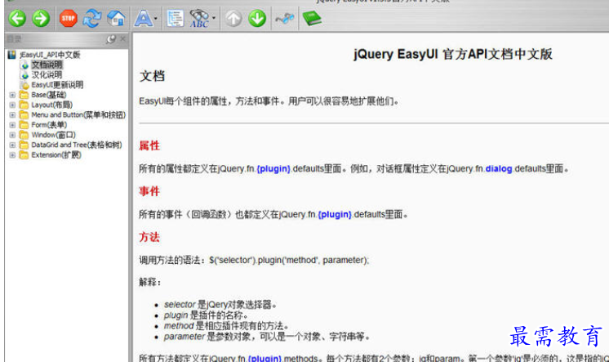Click the red 方法 heading

pyautogui.click(x=149, y=237)
